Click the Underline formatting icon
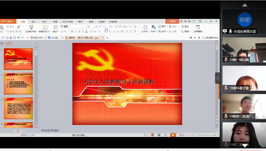The height and width of the screenshot is (151, 266). tap(80, 31)
